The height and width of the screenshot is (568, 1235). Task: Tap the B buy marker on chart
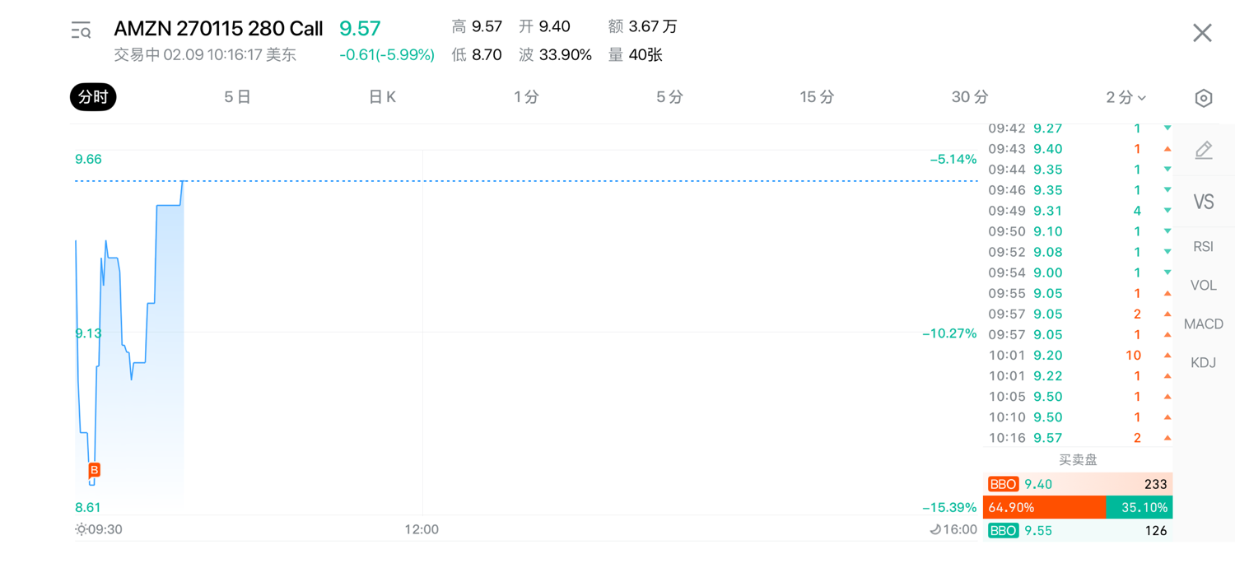pos(94,470)
